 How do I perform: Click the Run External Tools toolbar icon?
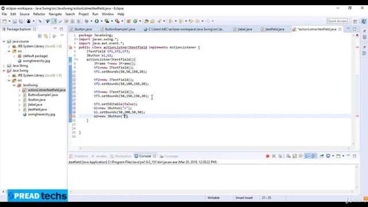pyautogui.click(x=117, y=21)
